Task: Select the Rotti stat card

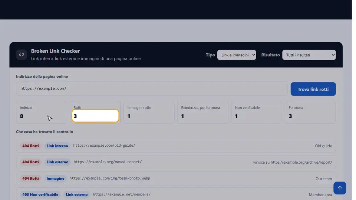Action: 95,112
